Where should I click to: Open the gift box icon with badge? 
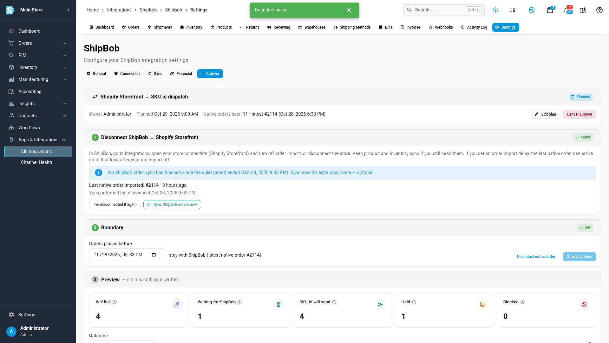pos(550,10)
